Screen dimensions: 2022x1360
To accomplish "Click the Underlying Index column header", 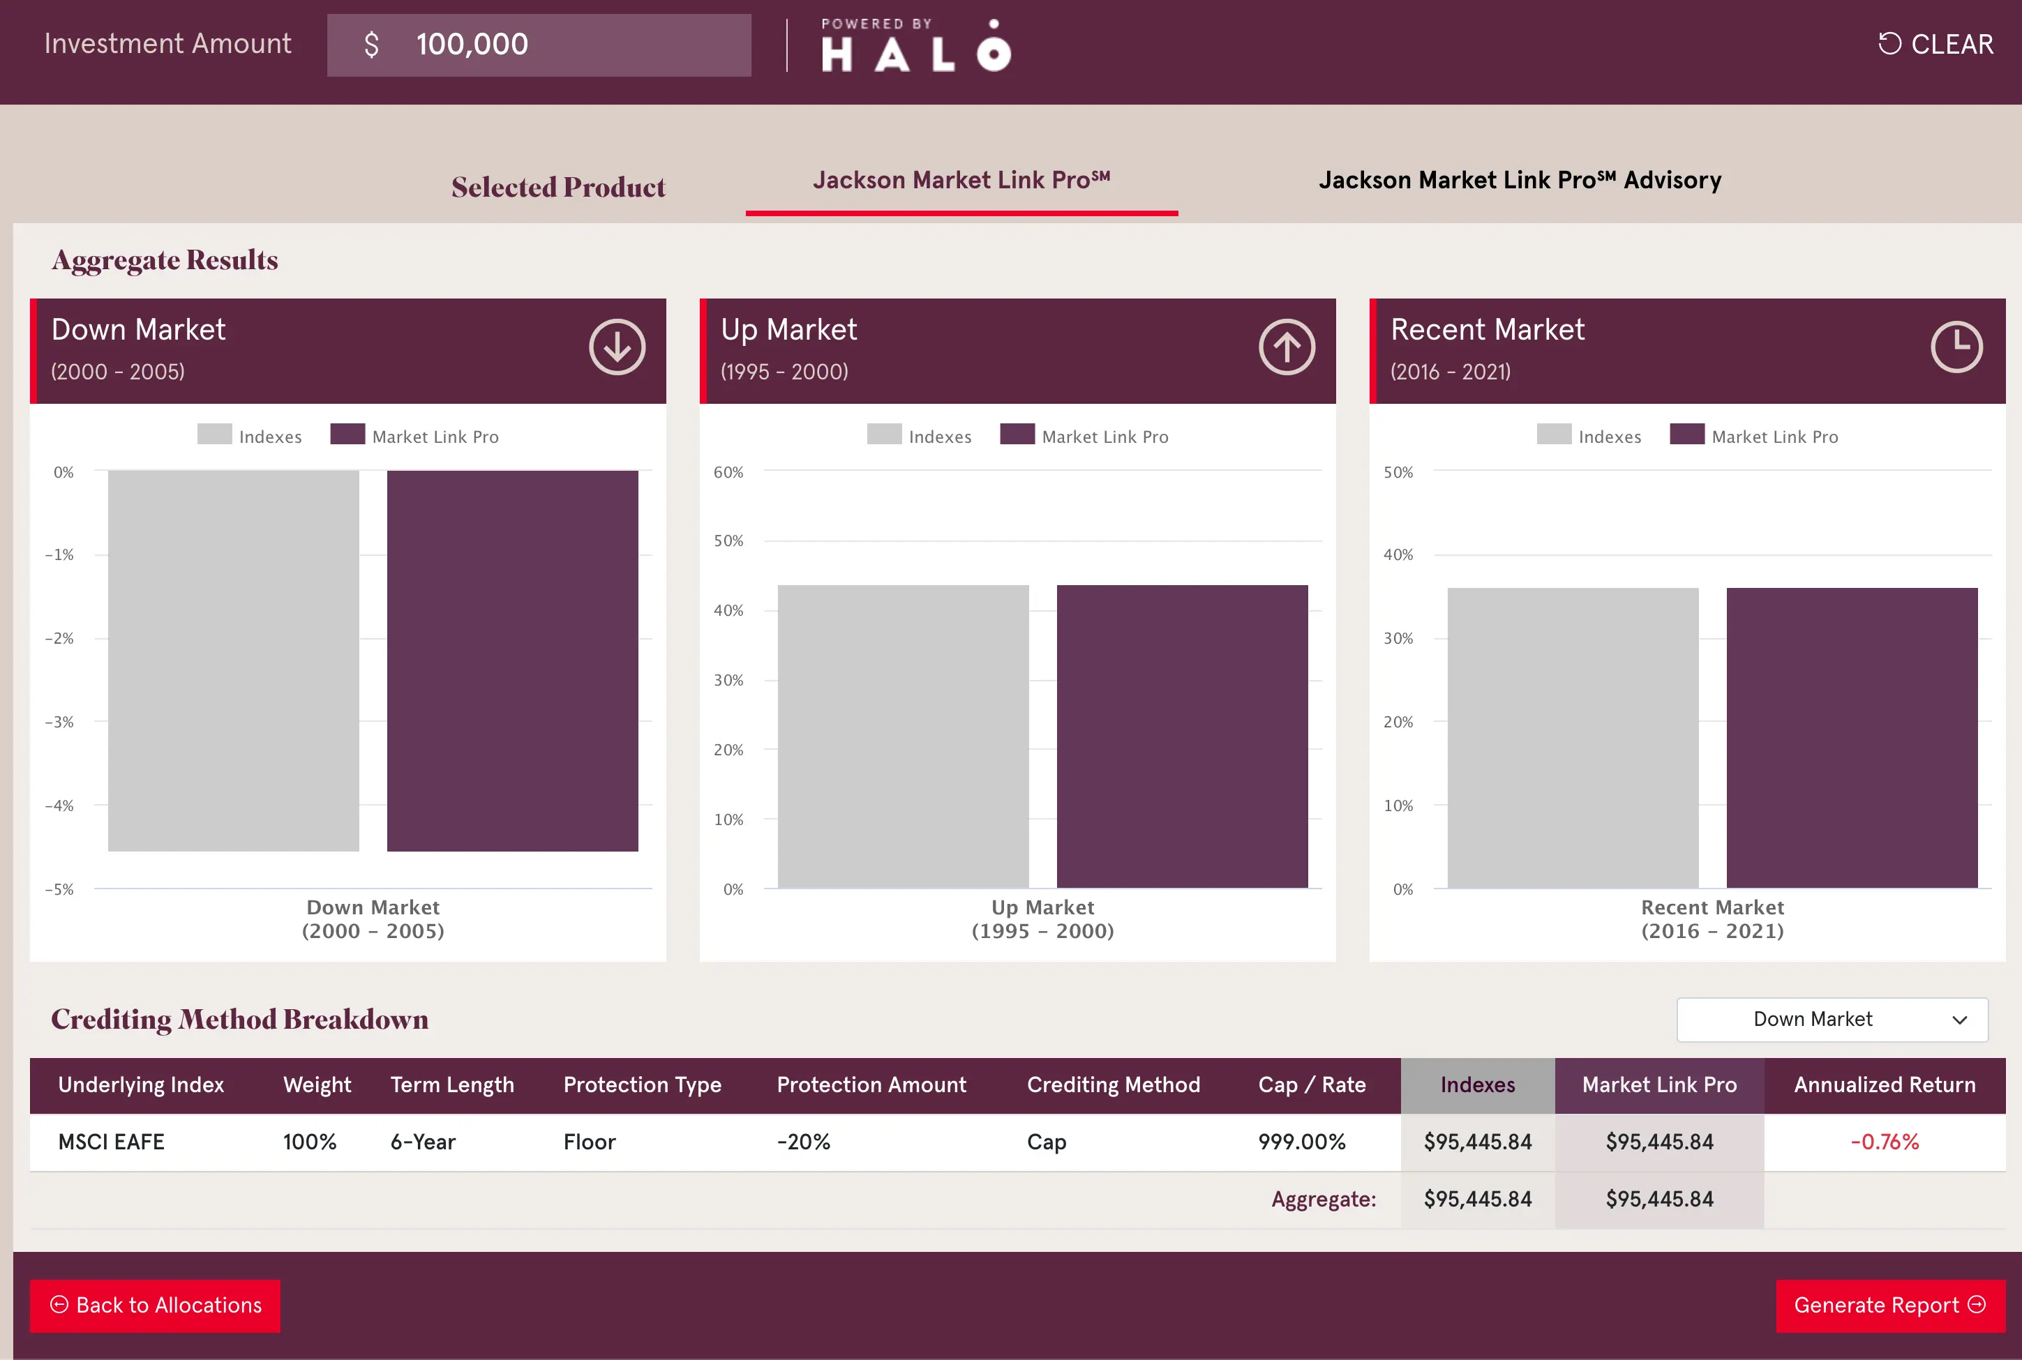I will [x=140, y=1085].
